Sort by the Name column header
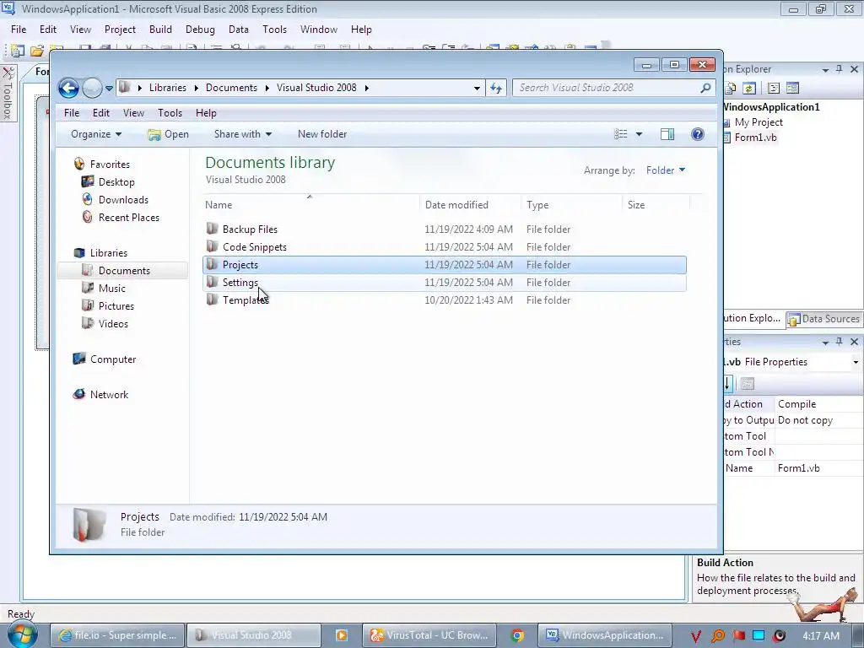 coord(310,204)
